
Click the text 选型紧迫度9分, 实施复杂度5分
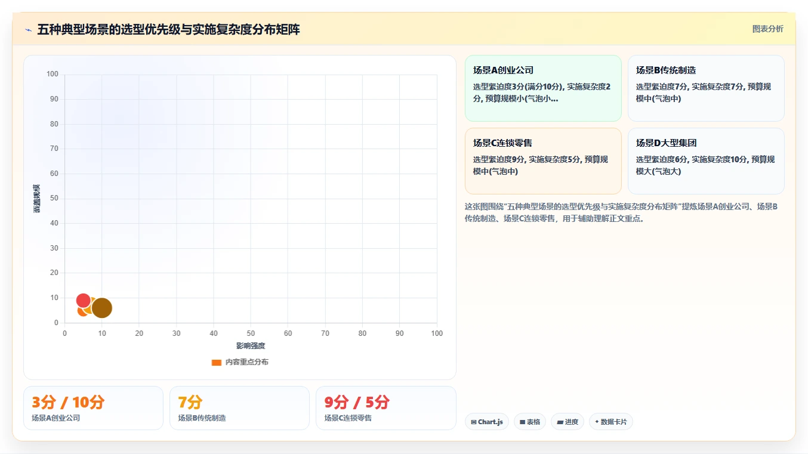527,159
